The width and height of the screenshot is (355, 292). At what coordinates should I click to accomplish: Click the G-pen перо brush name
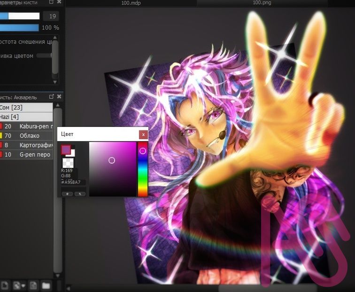tap(35, 155)
